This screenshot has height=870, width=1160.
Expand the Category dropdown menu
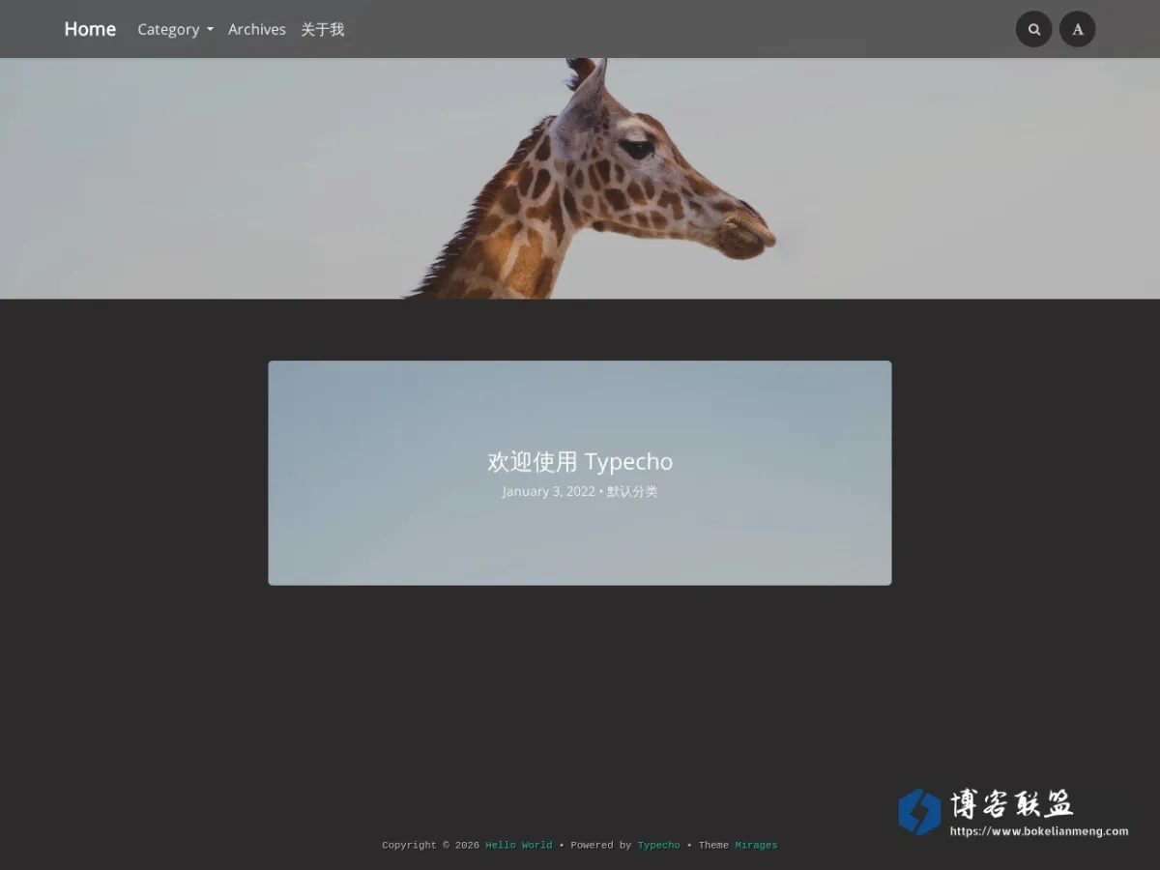click(175, 29)
